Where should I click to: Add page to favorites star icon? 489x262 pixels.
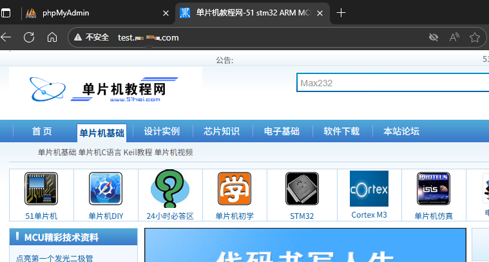[475, 37]
